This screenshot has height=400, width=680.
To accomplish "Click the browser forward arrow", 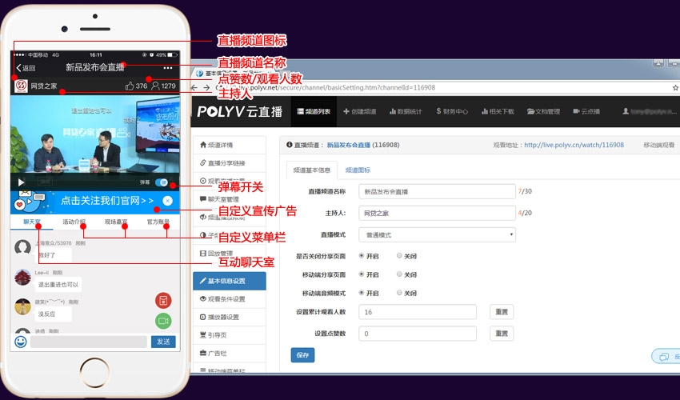I will (x=207, y=88).
